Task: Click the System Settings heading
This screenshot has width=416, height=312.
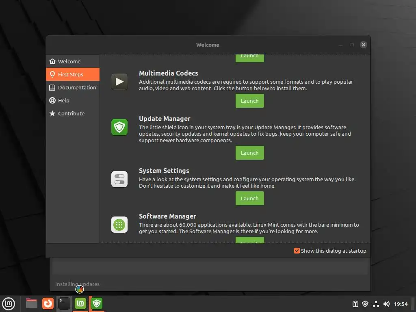Action: (x=164, y=171)
